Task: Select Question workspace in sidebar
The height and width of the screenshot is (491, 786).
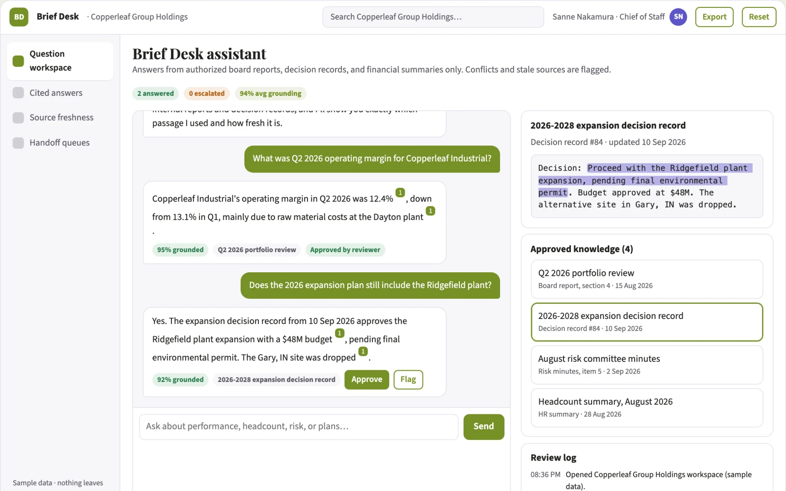Action: pyautogui.click(x=60, y=61)
